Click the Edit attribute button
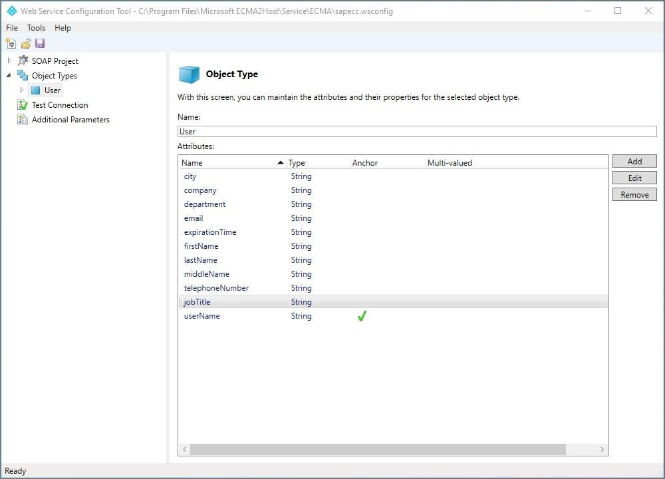This screenshot has height=479, width=665. [634, 178]
